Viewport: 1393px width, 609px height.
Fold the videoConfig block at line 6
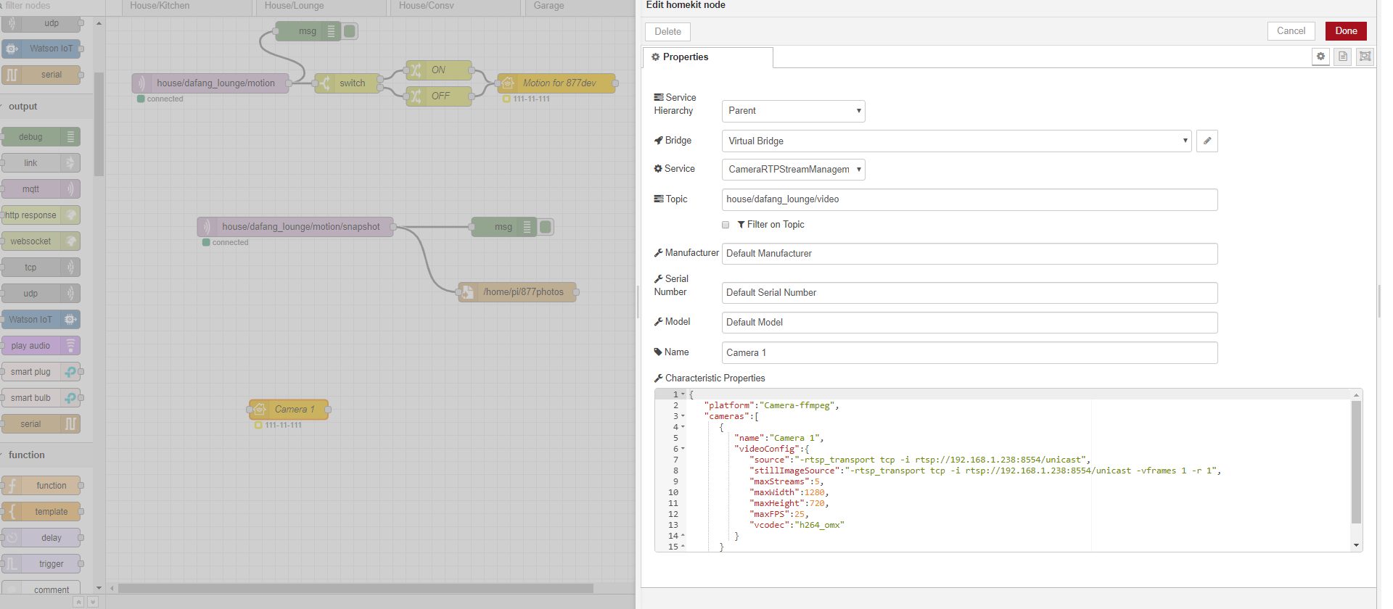[683, 449]
